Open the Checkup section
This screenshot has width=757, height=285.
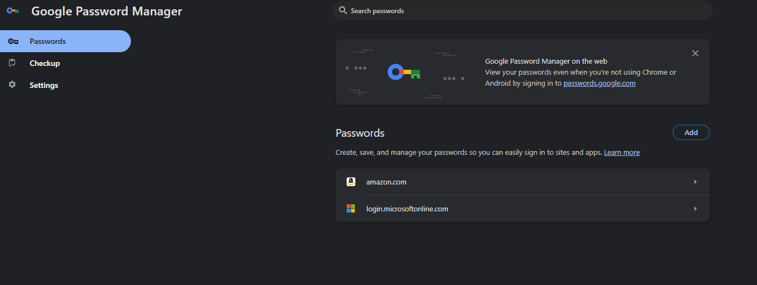(45, 63)
